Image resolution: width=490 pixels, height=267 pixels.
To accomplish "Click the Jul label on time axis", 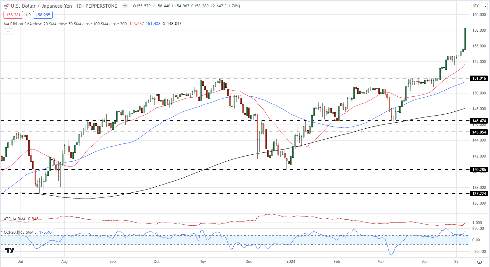I will (x=21, y=262).
